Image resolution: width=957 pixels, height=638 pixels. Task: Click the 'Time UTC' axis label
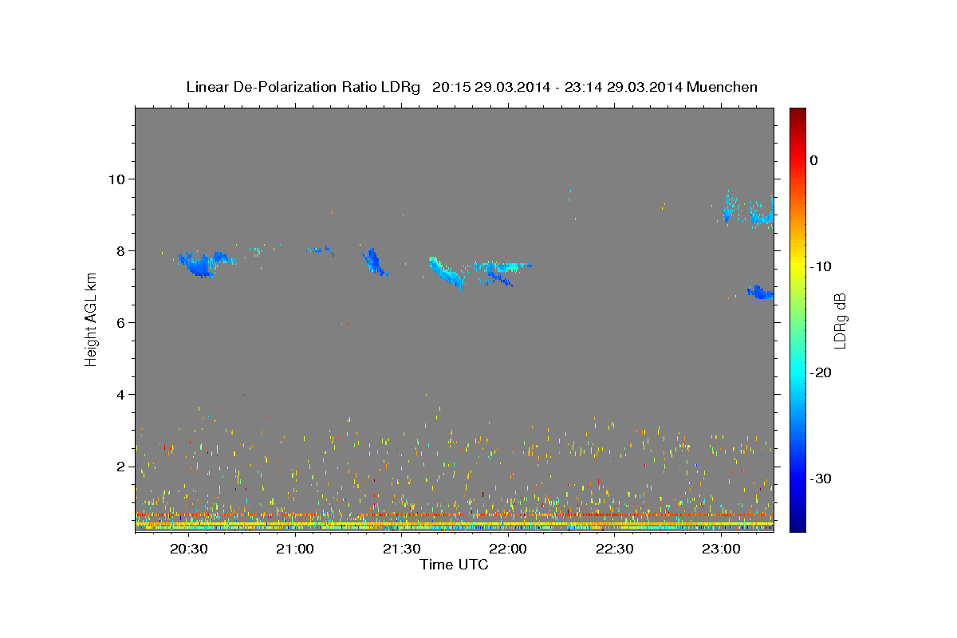pos(454,565)
